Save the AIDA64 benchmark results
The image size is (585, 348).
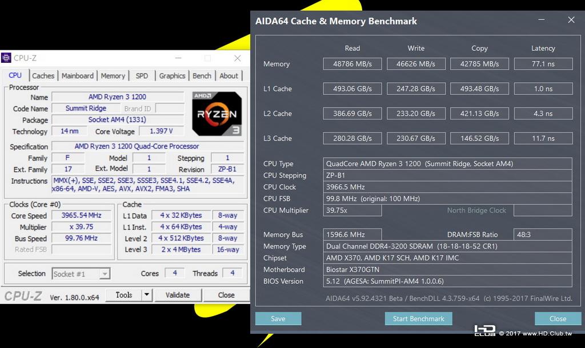coord(278,318)
